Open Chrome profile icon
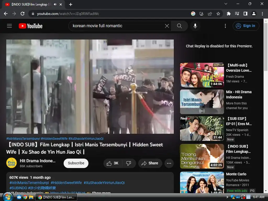Viewport: 268px width, 201px height. coord(254,14)
